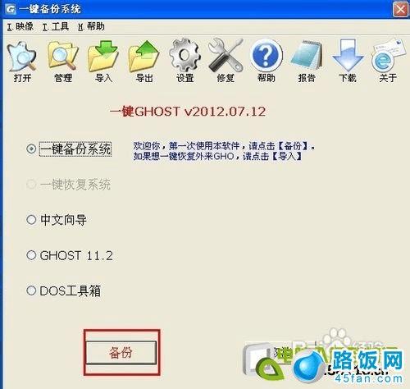This screenshot has width=410, height=389.
Task: Open the 工具 menu
Action: (x=56, y=26)
